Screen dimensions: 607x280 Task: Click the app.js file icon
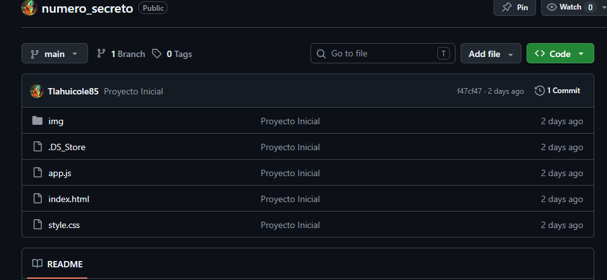(x=37, y=173)
